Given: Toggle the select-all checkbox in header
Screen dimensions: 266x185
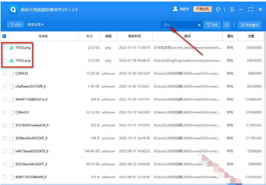Looking at the screenshot, I should [4, 36].
